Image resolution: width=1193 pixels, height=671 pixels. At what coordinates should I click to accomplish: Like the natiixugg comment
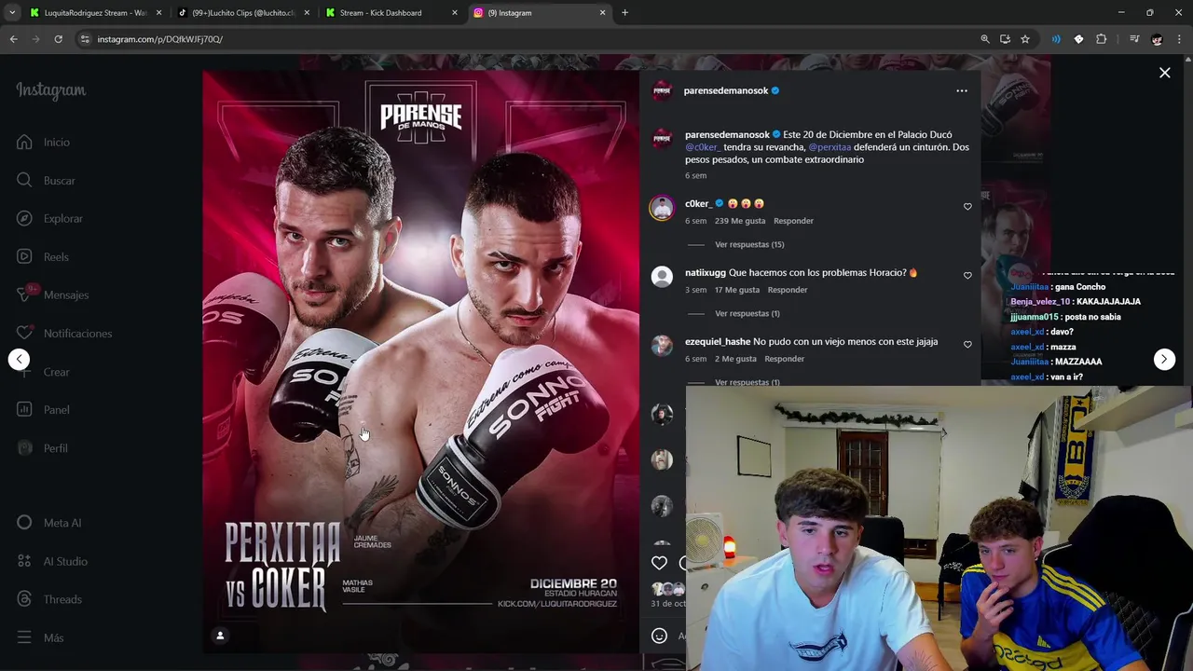pyautogui.click(x=967, y=276)
